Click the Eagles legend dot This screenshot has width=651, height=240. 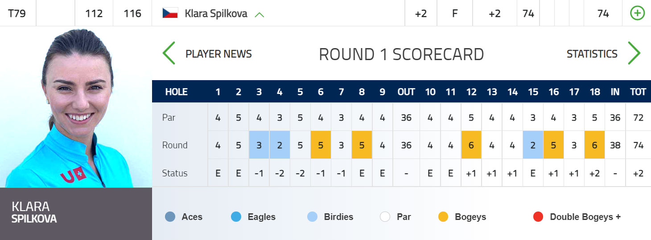(x=236, y=217)
